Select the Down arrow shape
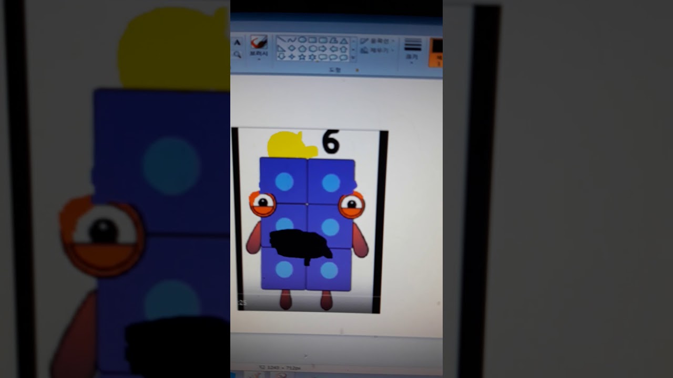The width and height of the screenshot is (673, 378). click(x=281, y=57)
